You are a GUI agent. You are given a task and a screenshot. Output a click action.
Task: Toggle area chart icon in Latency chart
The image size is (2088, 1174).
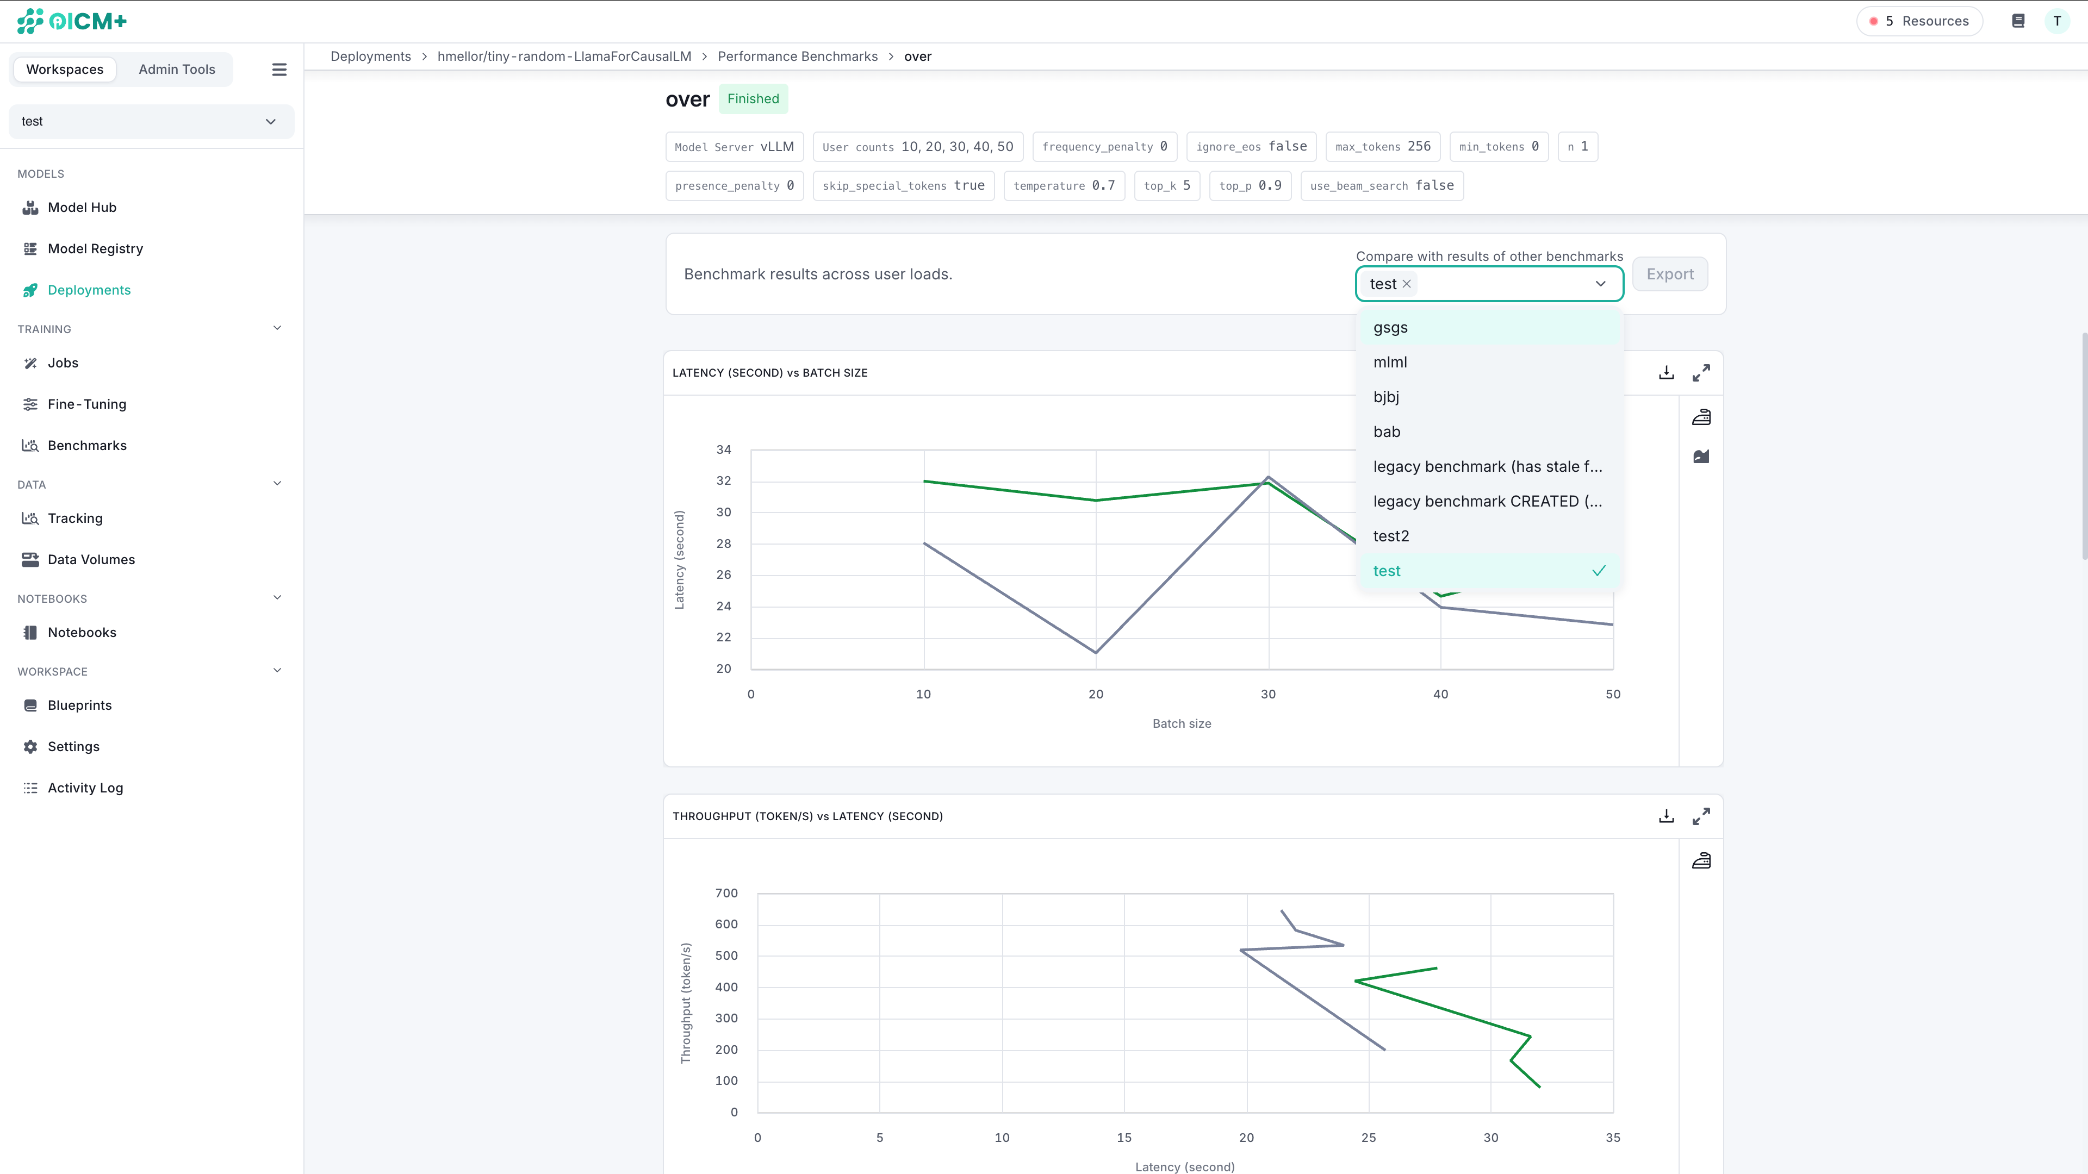tap(1701, 457)
